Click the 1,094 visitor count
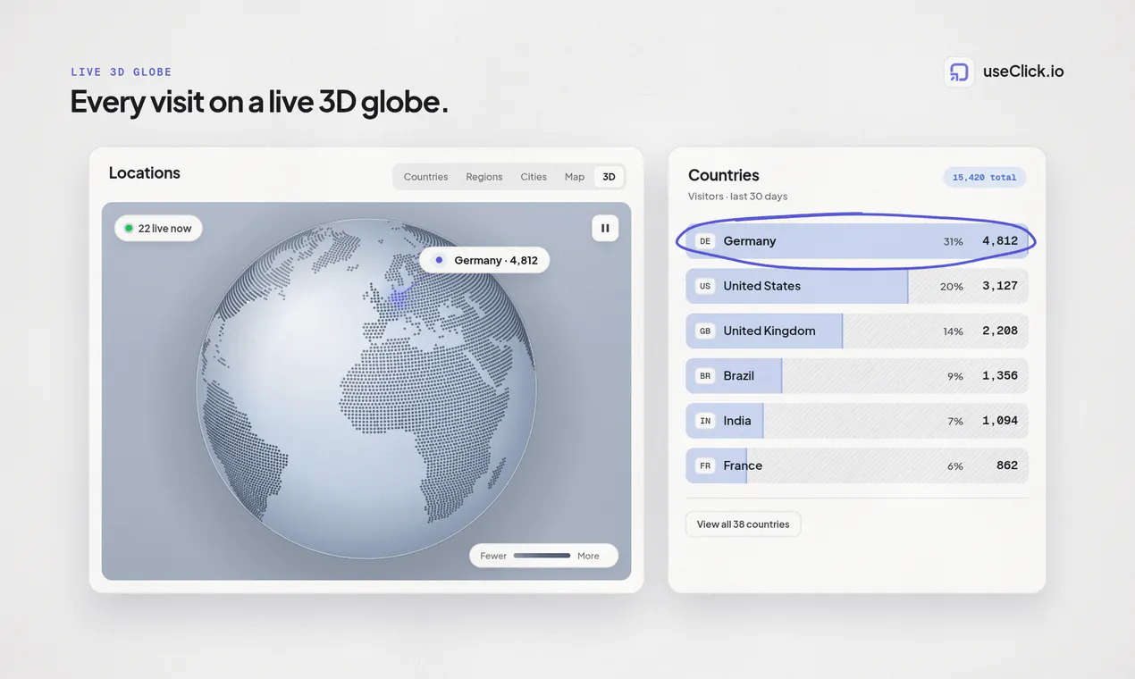 (1000, 421)
